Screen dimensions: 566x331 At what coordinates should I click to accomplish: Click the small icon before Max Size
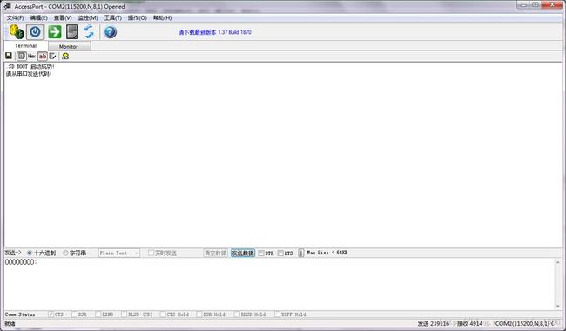(x=301, y=253)
